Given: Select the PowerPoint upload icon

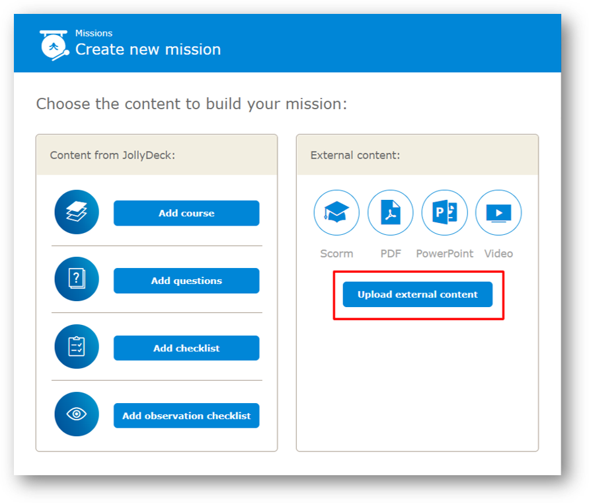Looking at the screenshot, I should [444, 212].
